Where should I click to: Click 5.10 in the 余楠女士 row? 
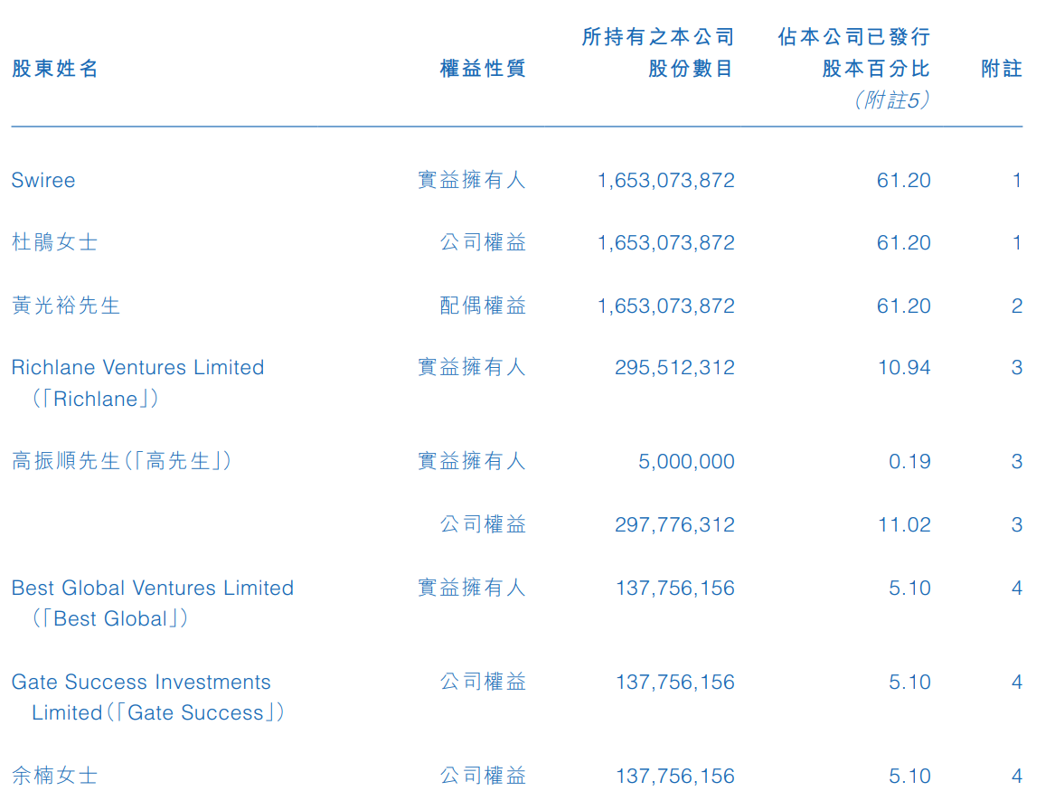(909, 777)
